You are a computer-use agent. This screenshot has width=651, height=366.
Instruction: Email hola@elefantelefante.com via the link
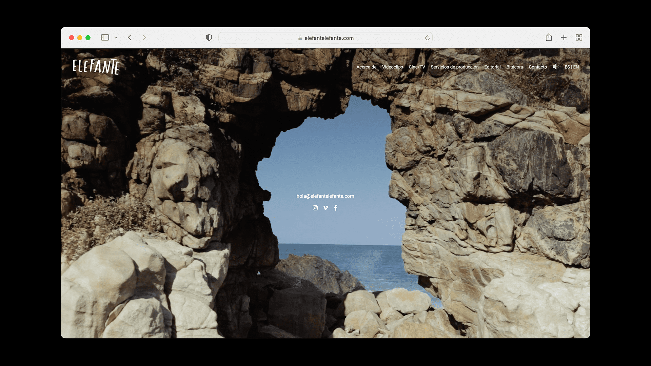click(325, 196)
